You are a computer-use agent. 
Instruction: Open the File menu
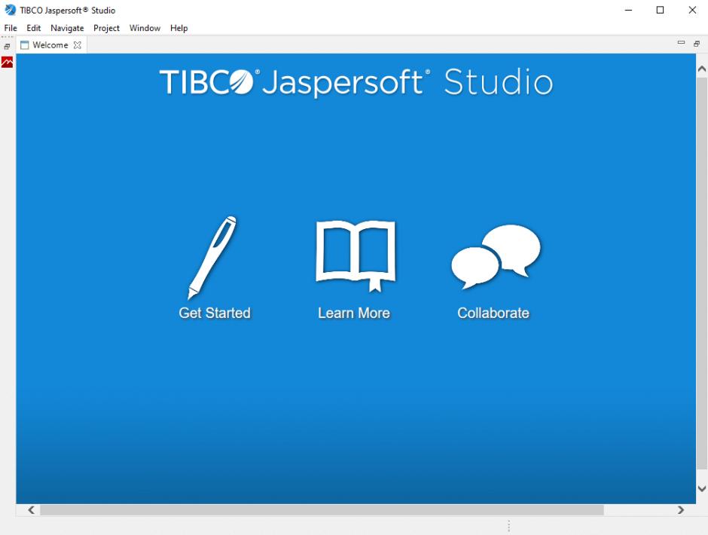point(11,28)
